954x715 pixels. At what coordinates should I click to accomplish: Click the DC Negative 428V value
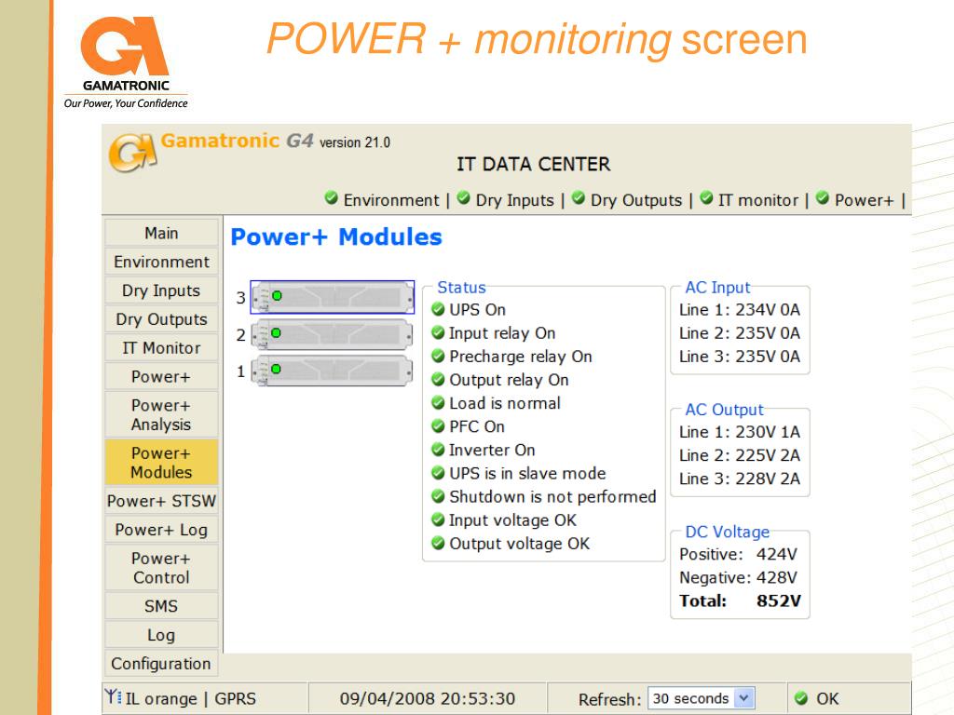pyautogui.click(x=776, y=577)
